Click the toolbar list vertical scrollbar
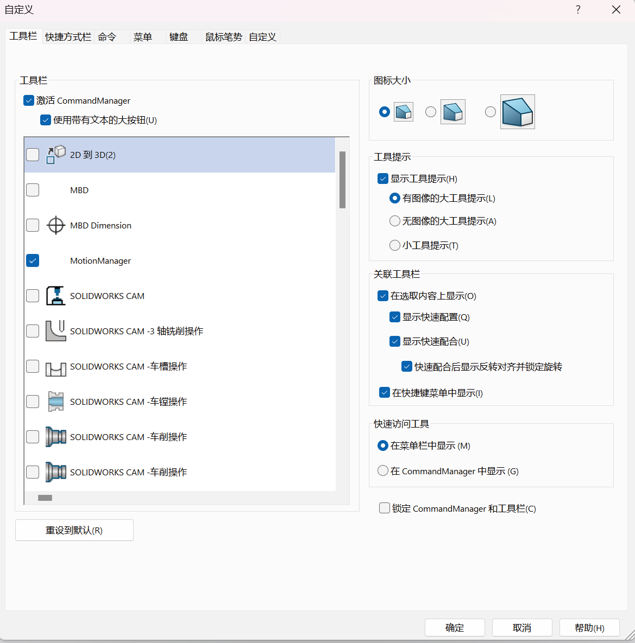The height and width of the screenshot is (643, 635). point(342,180)
